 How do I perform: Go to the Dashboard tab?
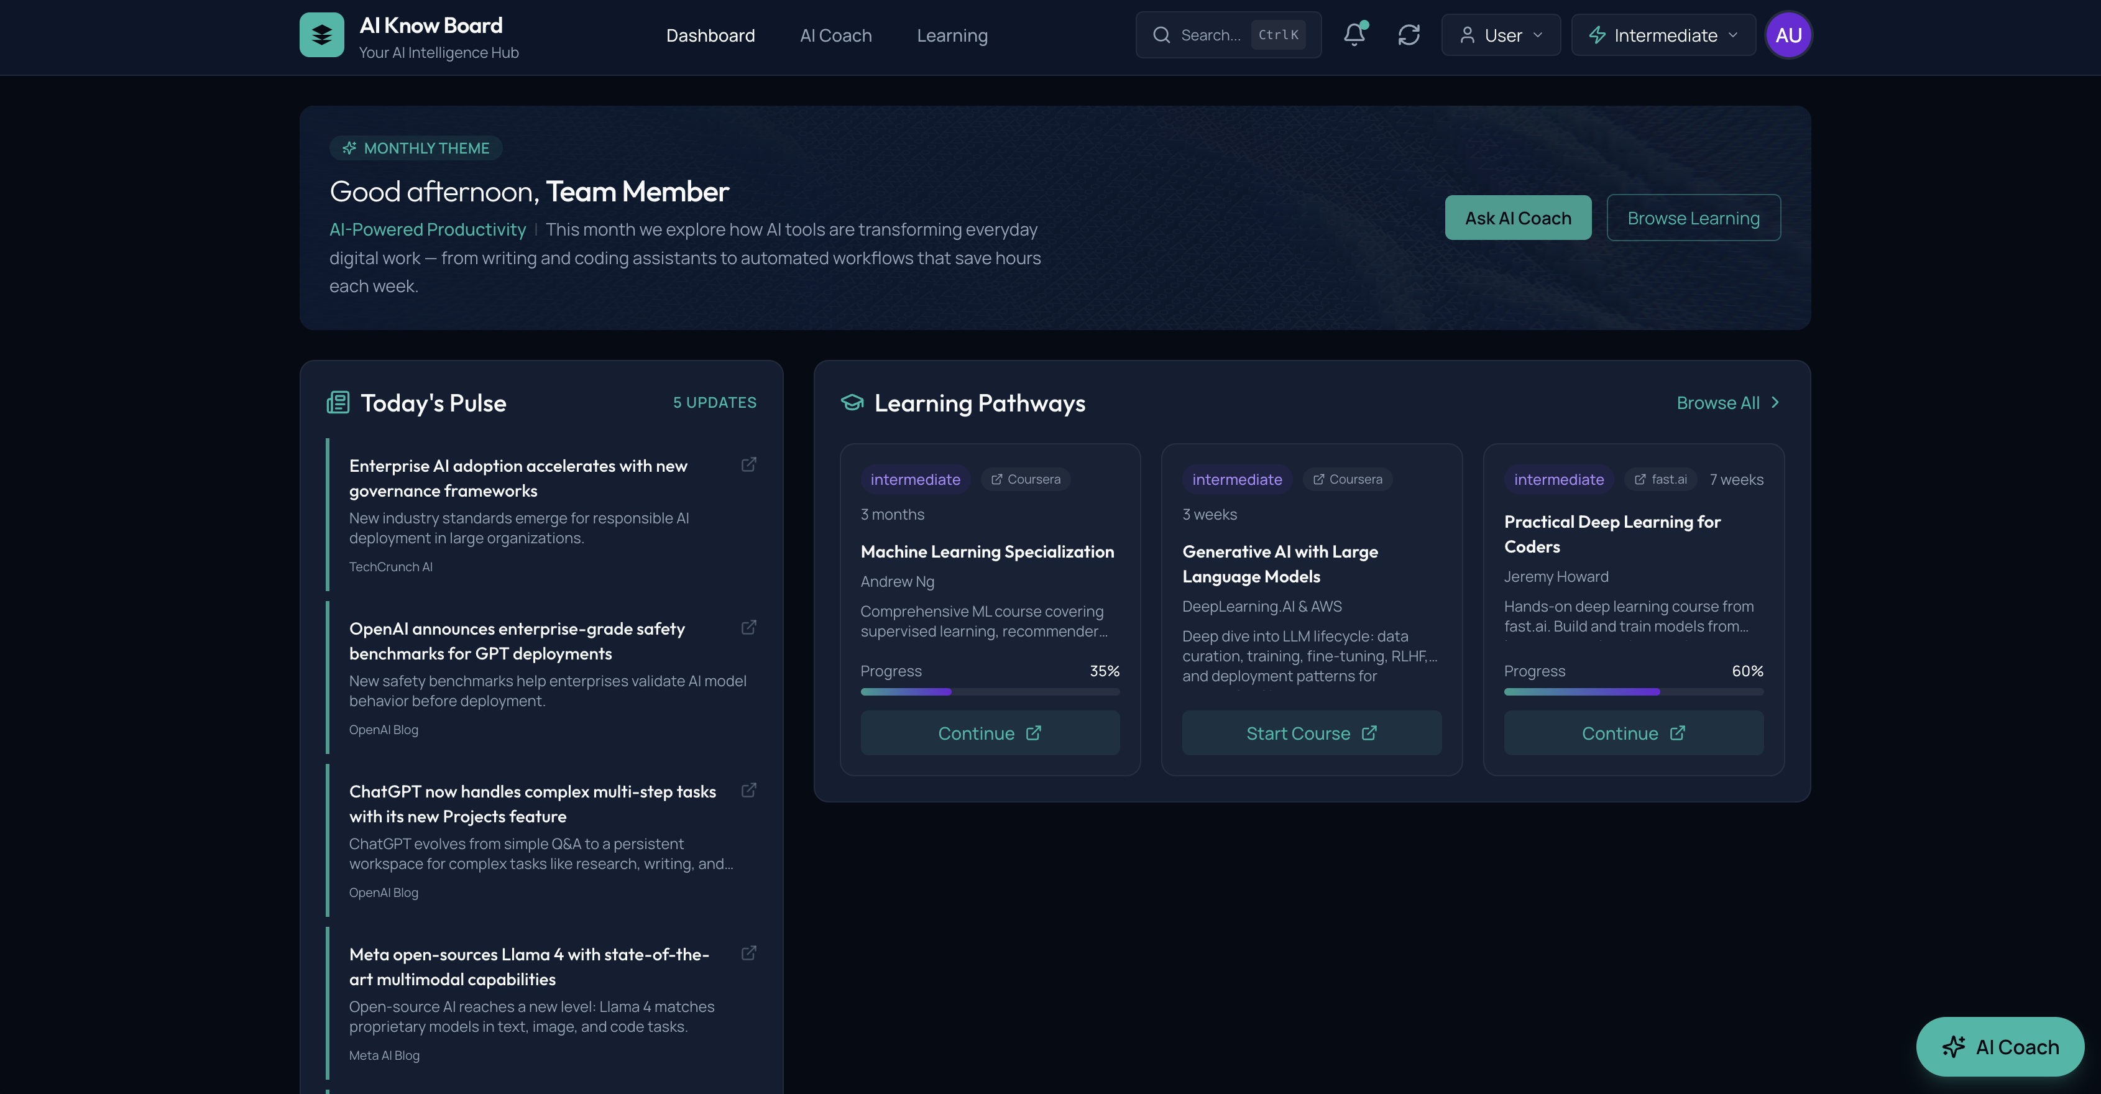(710, 35)
